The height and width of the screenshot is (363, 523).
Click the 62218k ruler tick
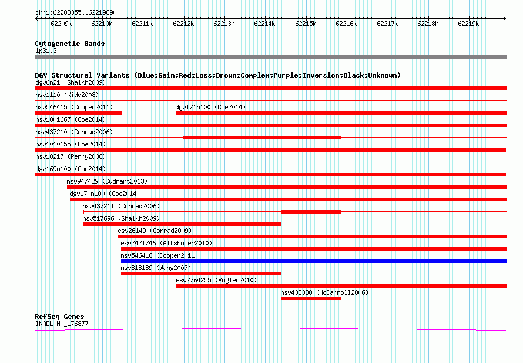point(428,24)
